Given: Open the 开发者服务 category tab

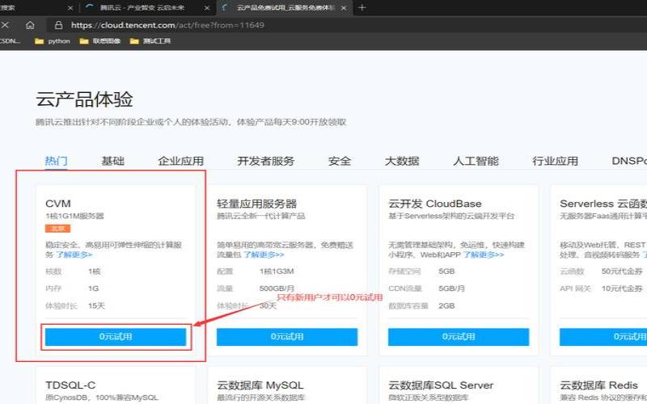Looking at the screenshot, I should pos(265,161).
